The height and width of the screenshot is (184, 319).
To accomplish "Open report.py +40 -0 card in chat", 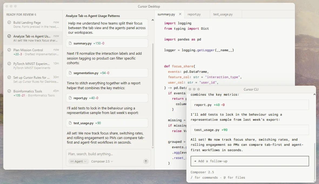I will click(107, 98).
